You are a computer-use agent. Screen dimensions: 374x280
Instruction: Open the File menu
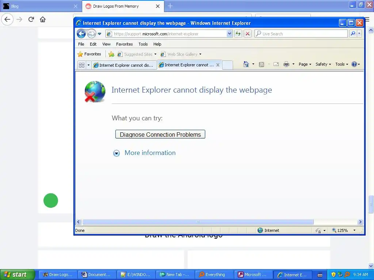tap(81, 44)
